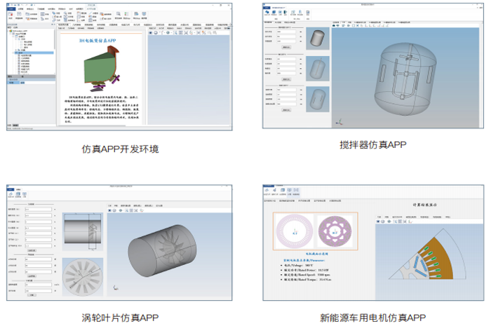The image size is (491, 326).
Task: Select the highlighted property row below the project tree
Action: [x=31, y=83]
